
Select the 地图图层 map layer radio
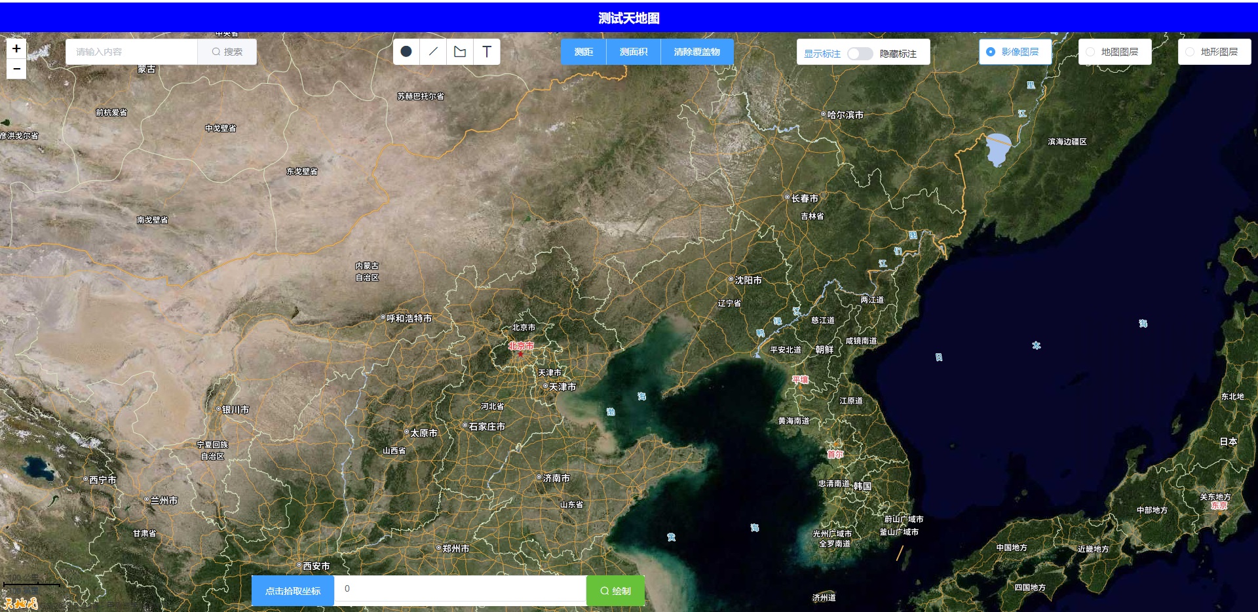point(1115,52)
